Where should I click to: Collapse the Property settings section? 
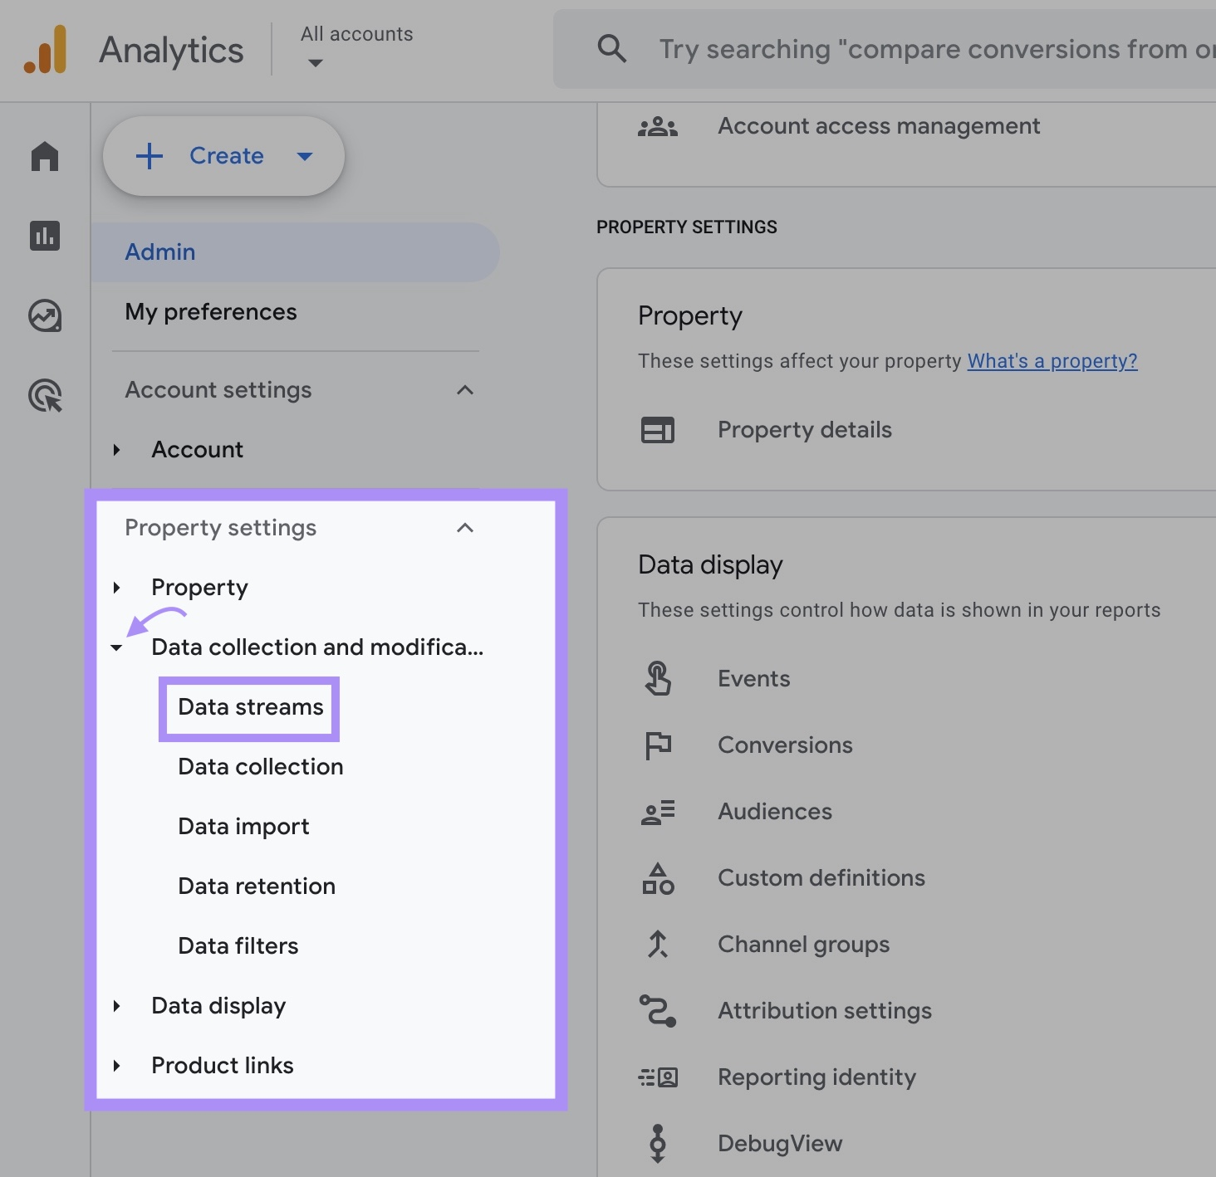point(465,528)
